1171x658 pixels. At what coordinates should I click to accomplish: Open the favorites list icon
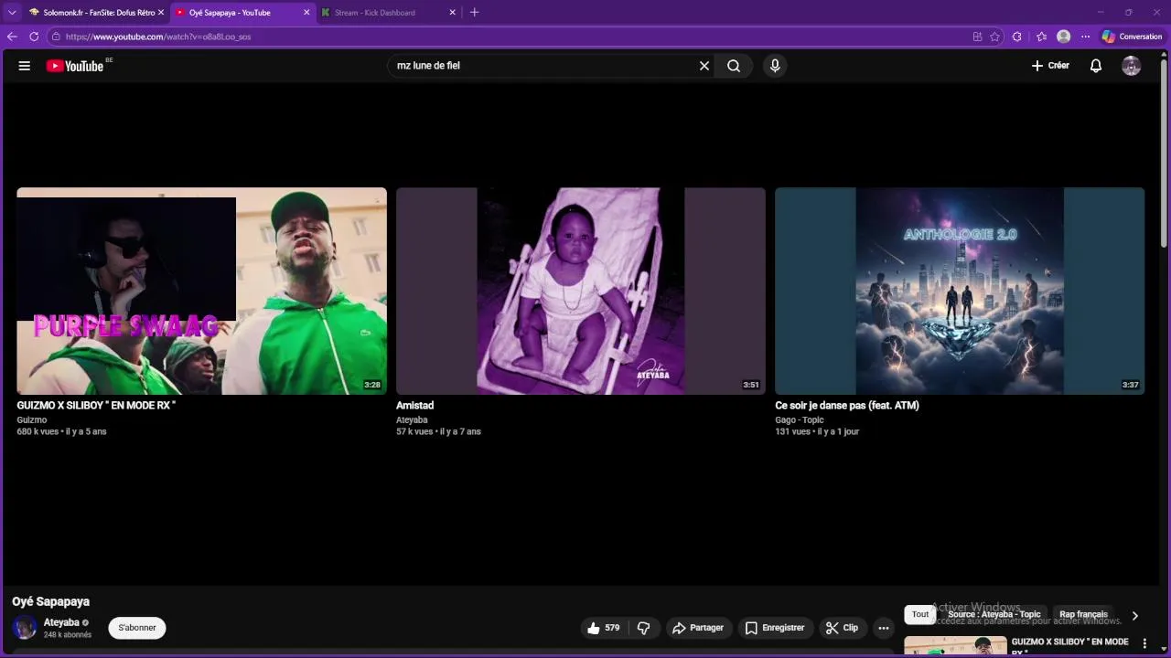click(1041, 37)
